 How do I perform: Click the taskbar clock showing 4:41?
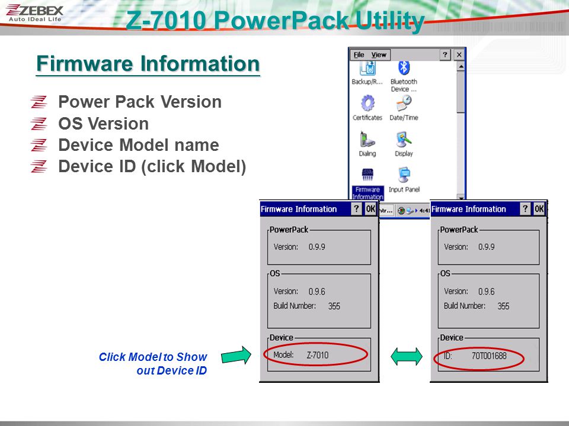click(424, 211)
